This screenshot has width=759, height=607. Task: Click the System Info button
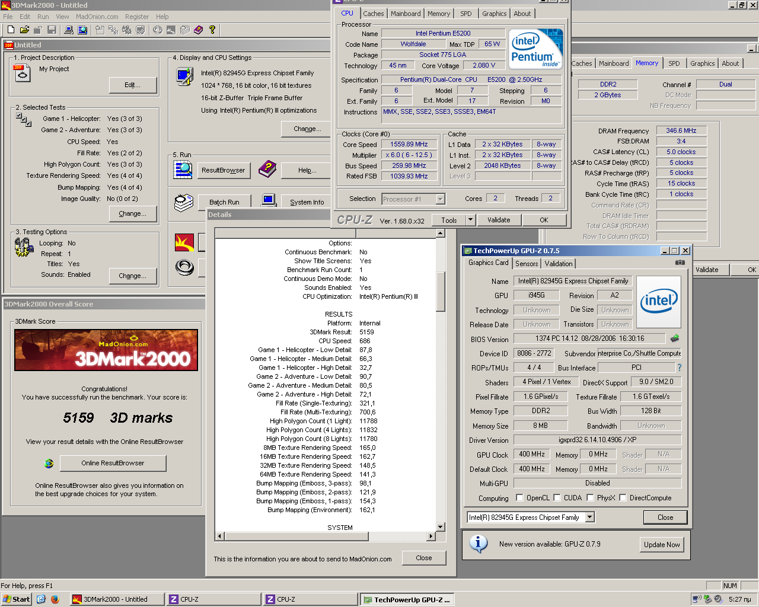tap(307, 202)
